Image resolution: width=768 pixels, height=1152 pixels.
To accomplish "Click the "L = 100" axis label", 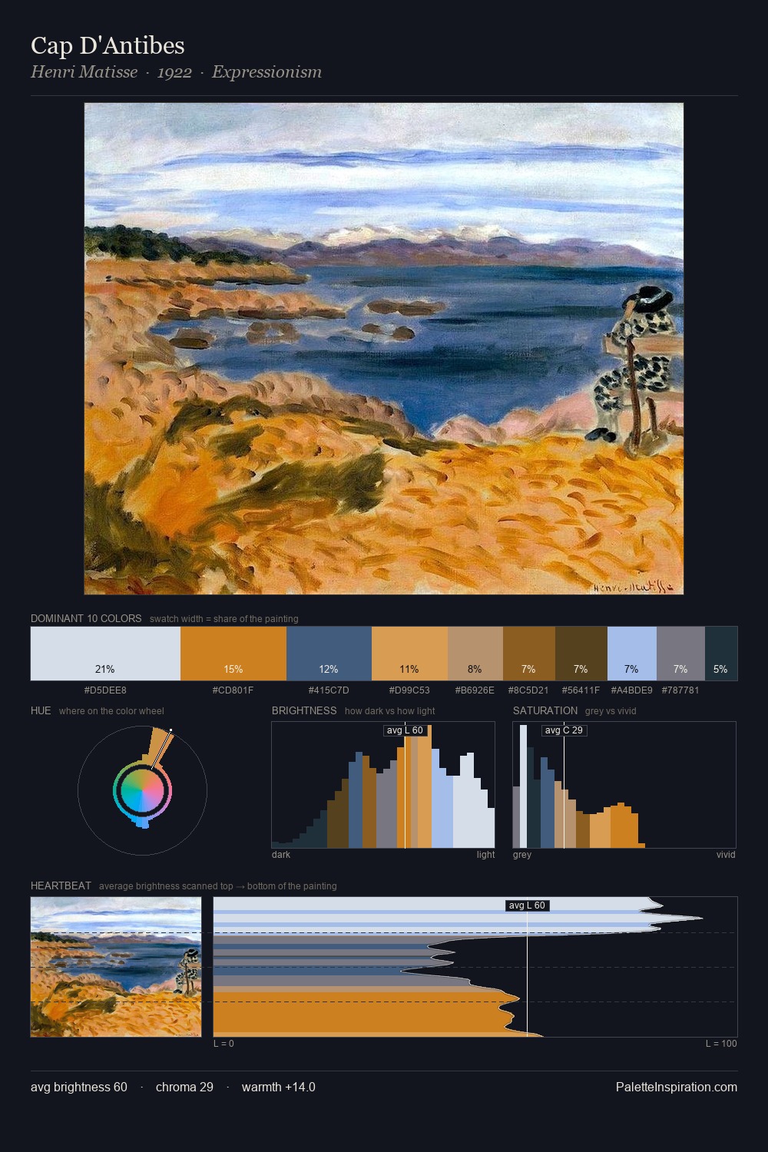I will tap(721, 1044).
